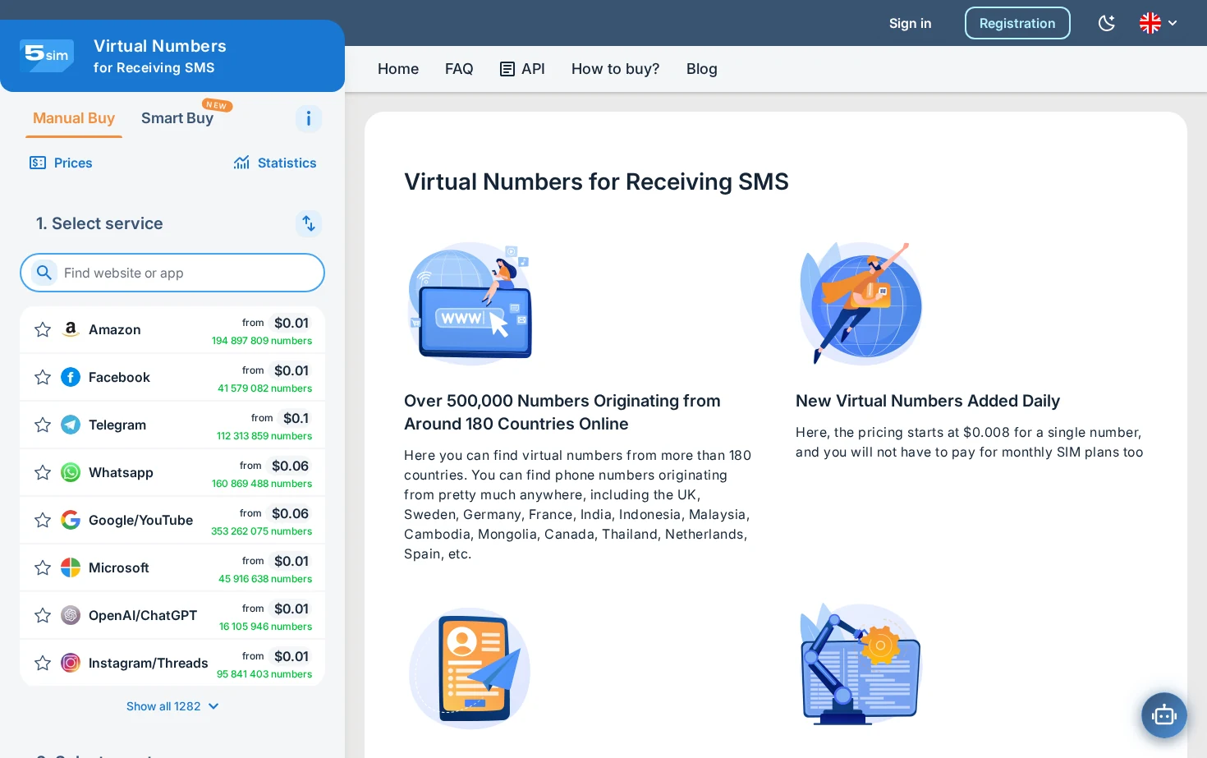
Task: Open the language flag dropdown
Action: 1159,23
